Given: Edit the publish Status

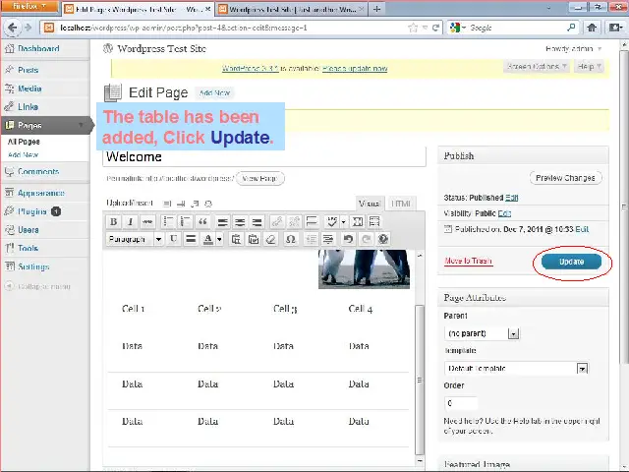Looking at the screenshot, I should click(511, 198).
